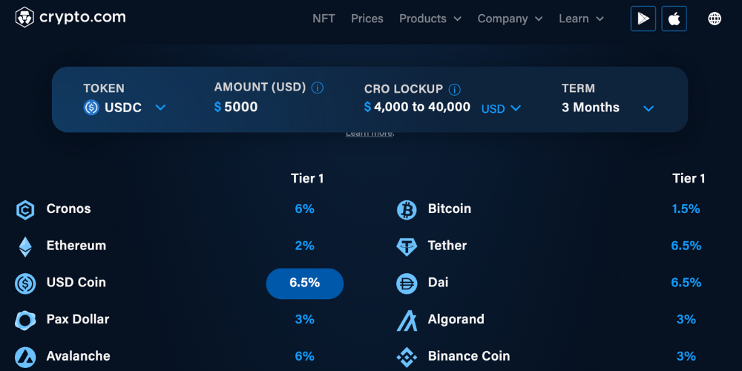This screenshot has width=742, height=371.
Task: Click the Ethereum diamond icon
Action: click(x=25, y=246)
